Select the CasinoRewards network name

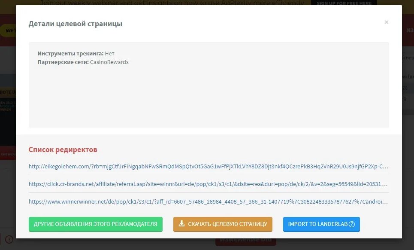109,62
